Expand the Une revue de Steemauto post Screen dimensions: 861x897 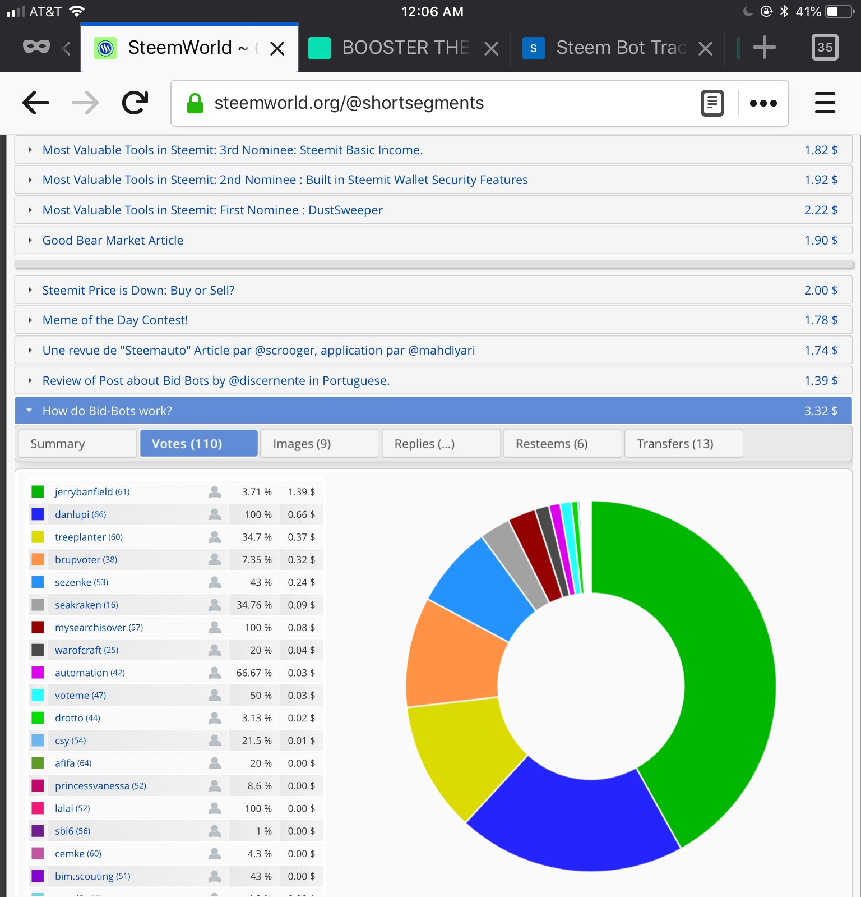[433, 351]
